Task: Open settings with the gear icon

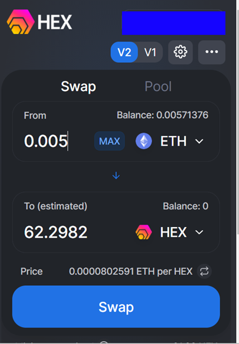Action: point(180,52)
